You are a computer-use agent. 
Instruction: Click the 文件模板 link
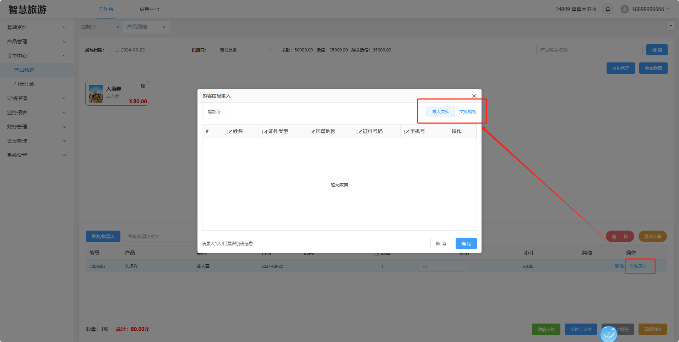coord(468,111)
